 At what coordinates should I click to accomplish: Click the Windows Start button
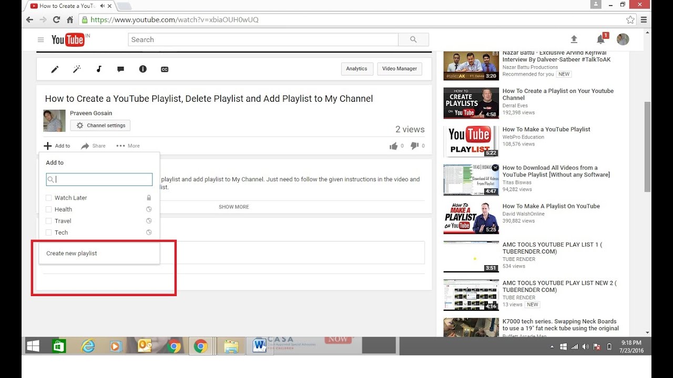click(x=33, y=346)
